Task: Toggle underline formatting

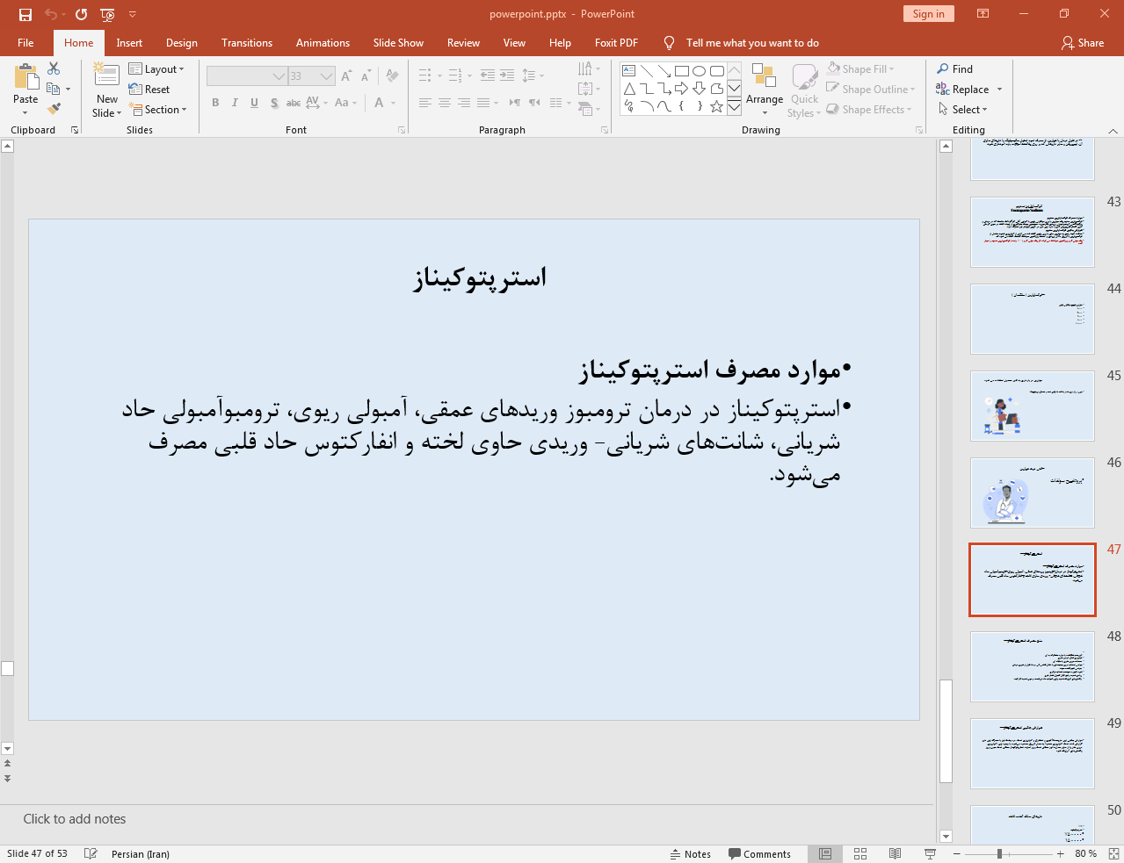Action: click(x=254, y=103)
